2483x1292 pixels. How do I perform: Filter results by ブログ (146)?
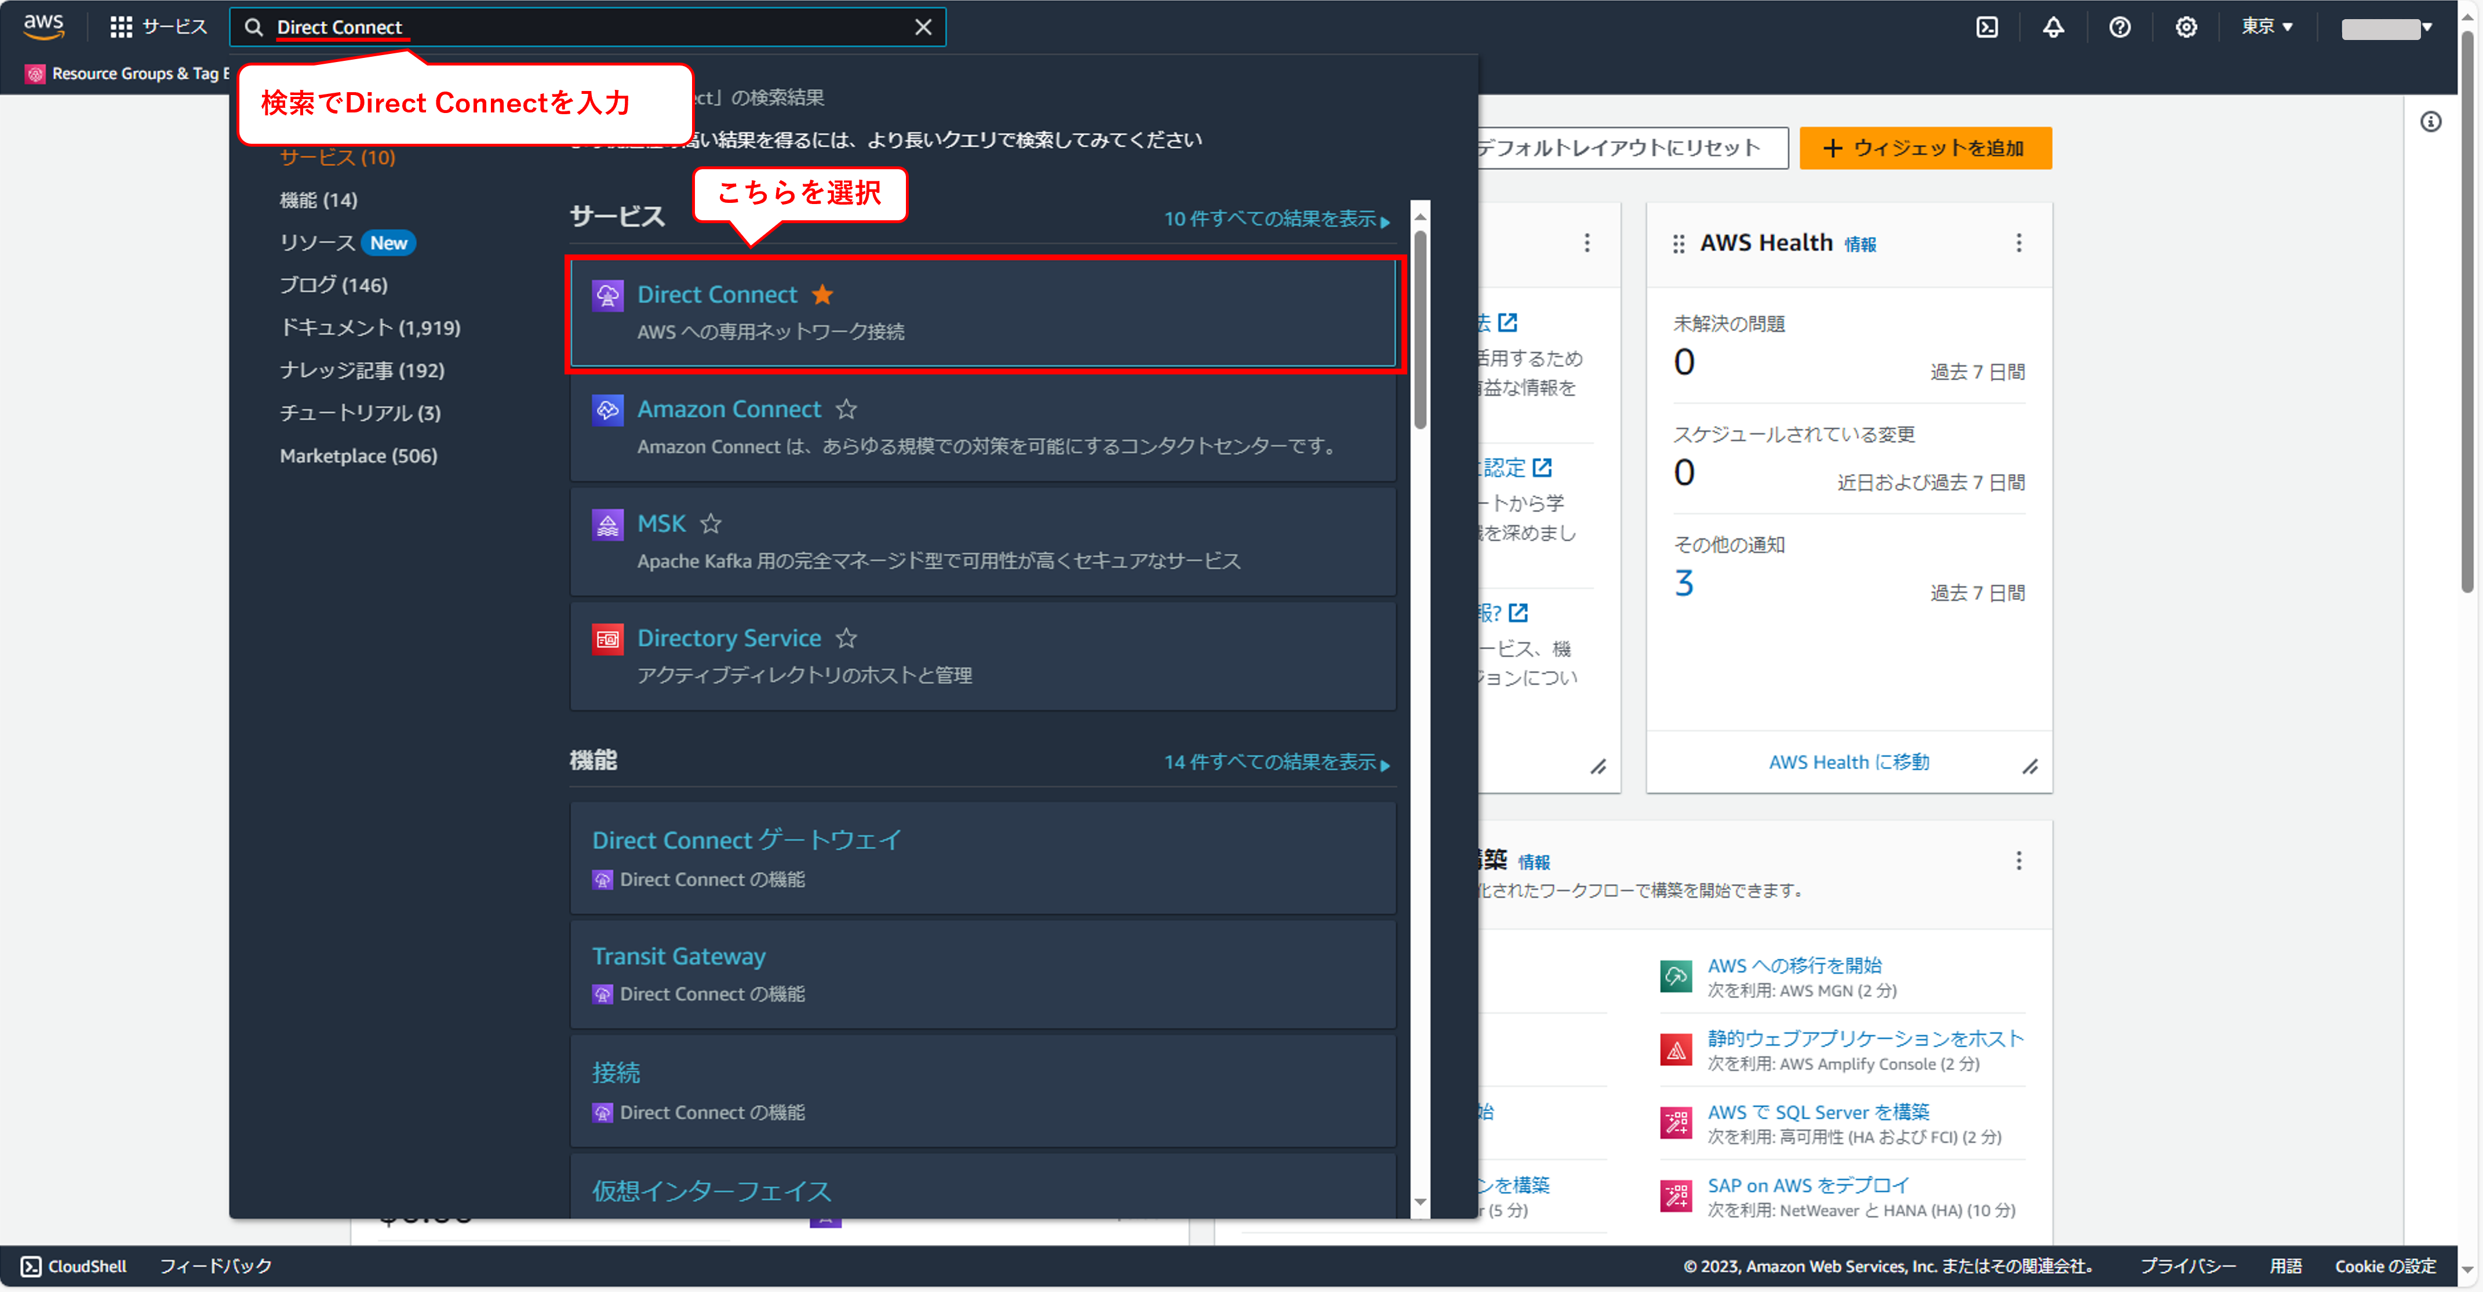click(x=333, y=285)
